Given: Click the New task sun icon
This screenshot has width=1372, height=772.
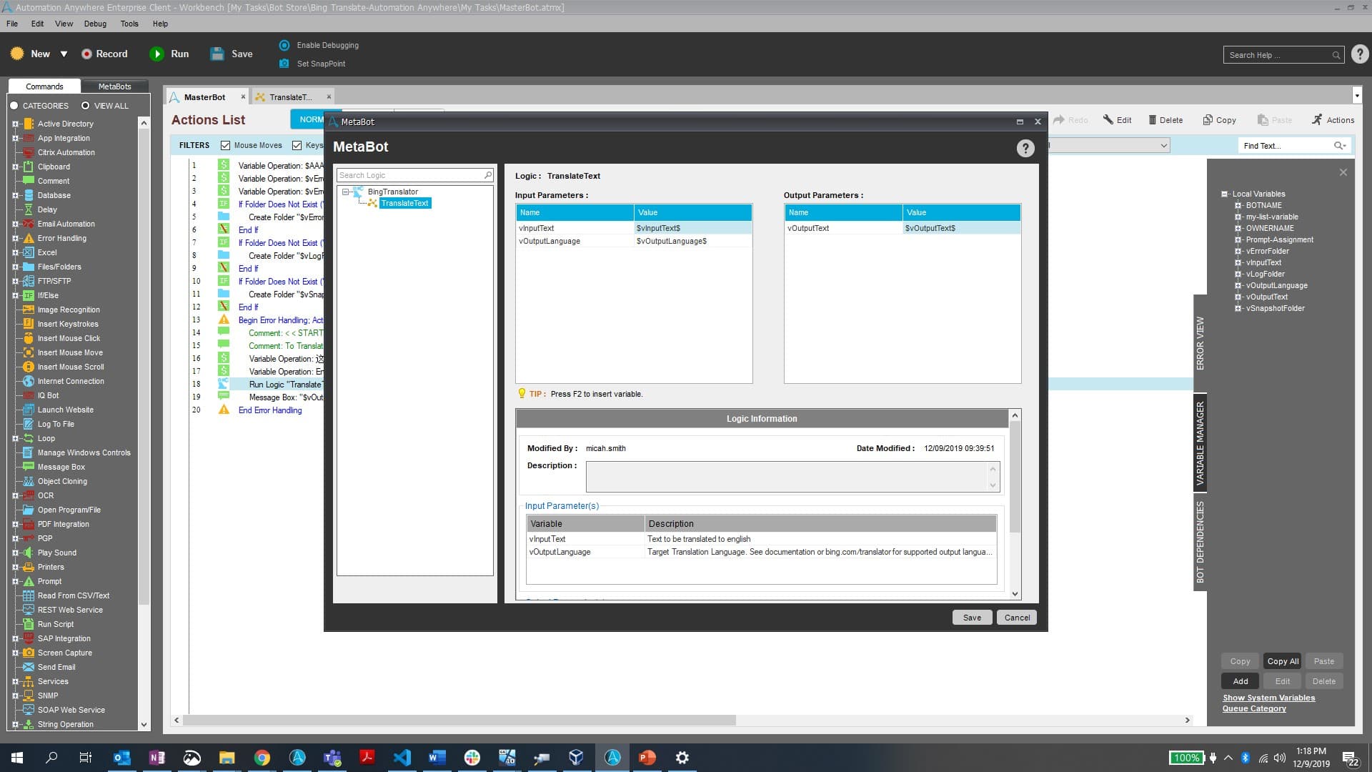Looking at the screenshot, I should pos(17,54).
